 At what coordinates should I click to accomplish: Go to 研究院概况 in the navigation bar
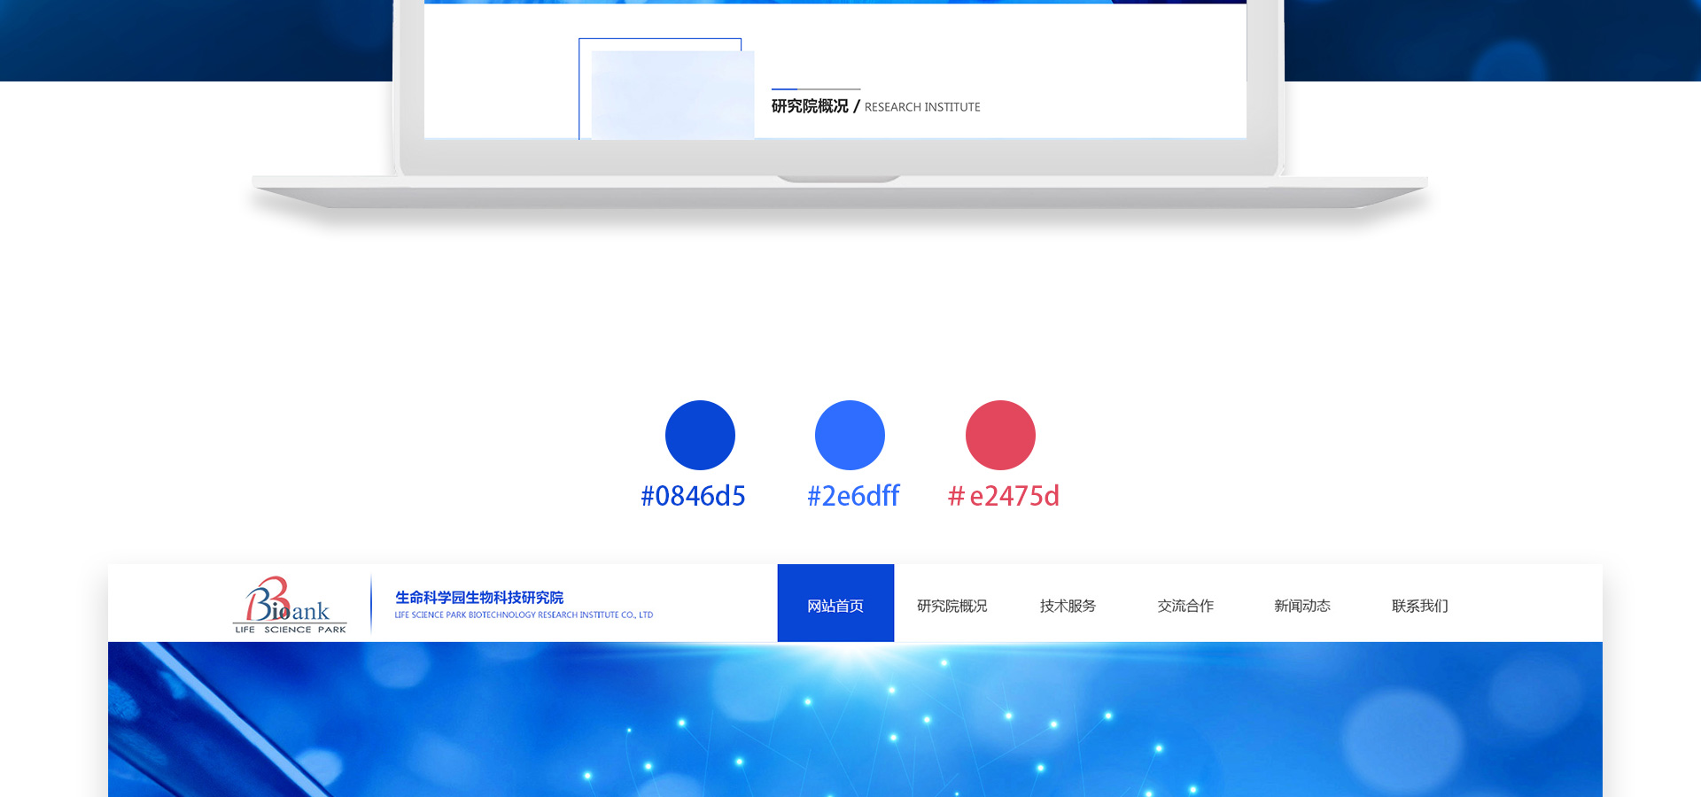tap(951, 606)
